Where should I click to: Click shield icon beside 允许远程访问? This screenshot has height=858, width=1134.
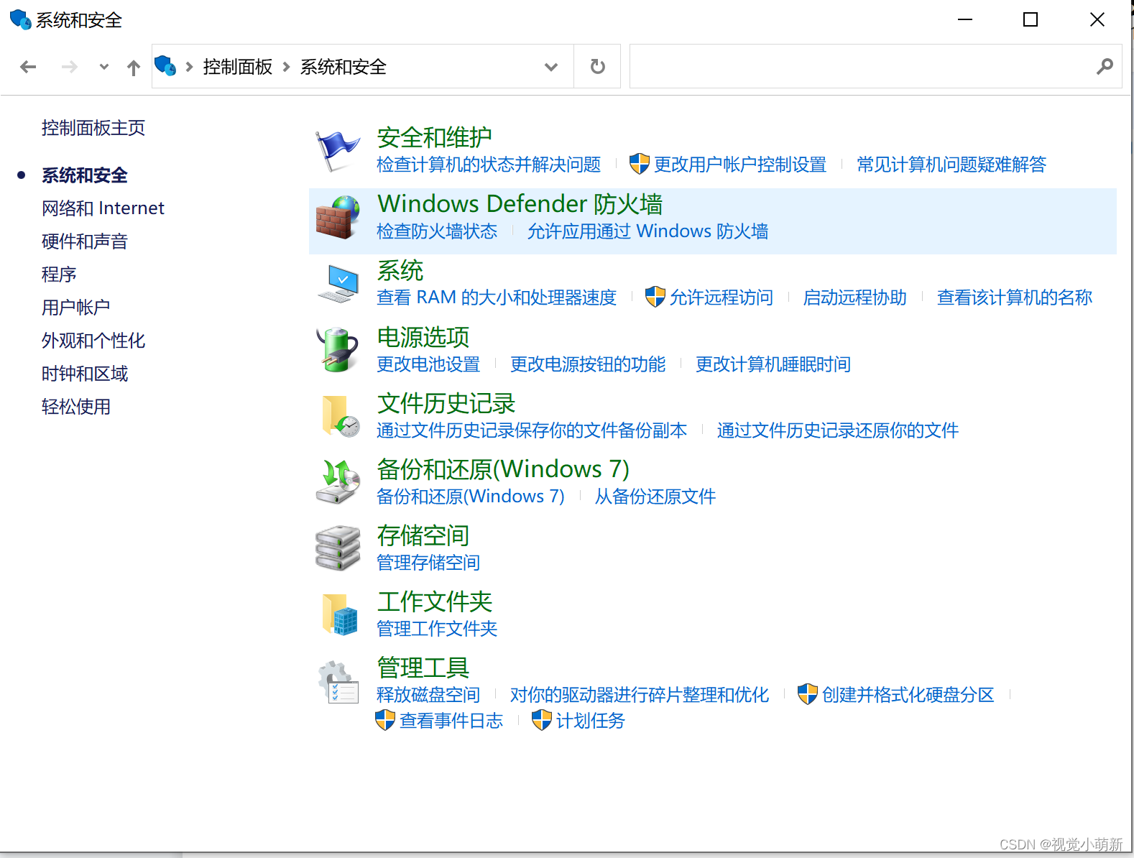point(655,296)
